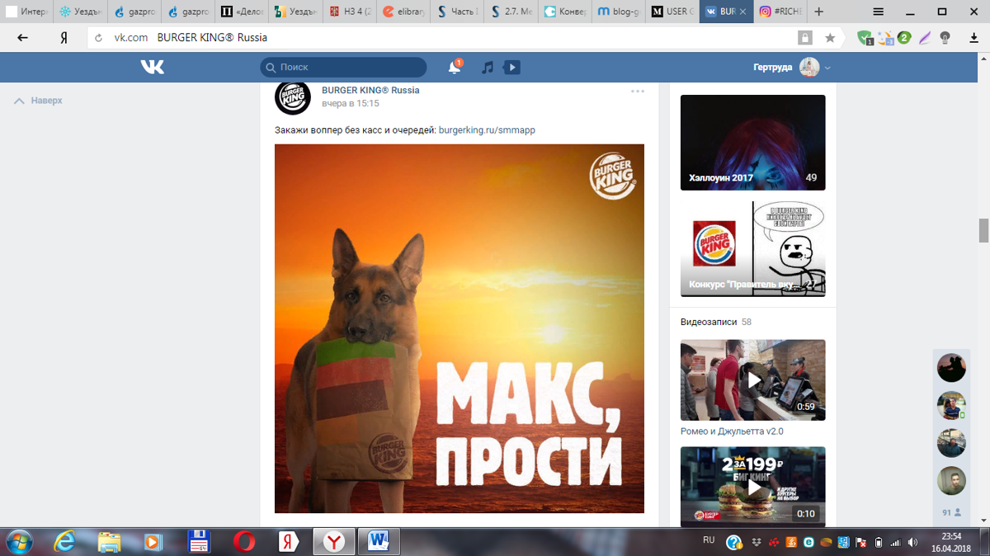The height and width of the screenshot is (556, 990).
Task: Click the lightbulb extension icon
Action: (945, 38)
